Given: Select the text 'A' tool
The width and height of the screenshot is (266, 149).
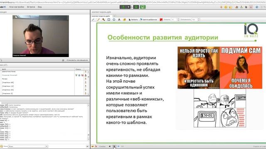Looking at the screenshot, I should click(x=119, y=19).
